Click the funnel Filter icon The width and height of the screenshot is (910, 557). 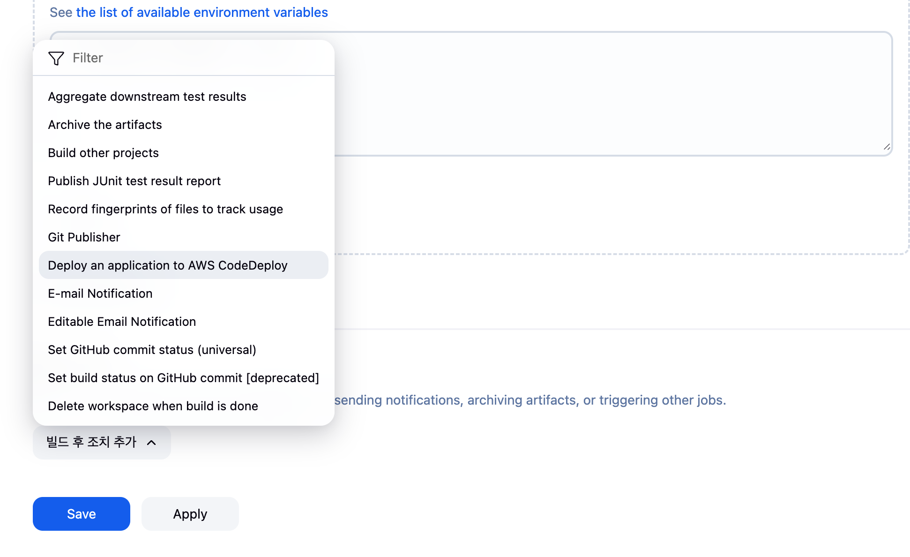pos(56,58)
